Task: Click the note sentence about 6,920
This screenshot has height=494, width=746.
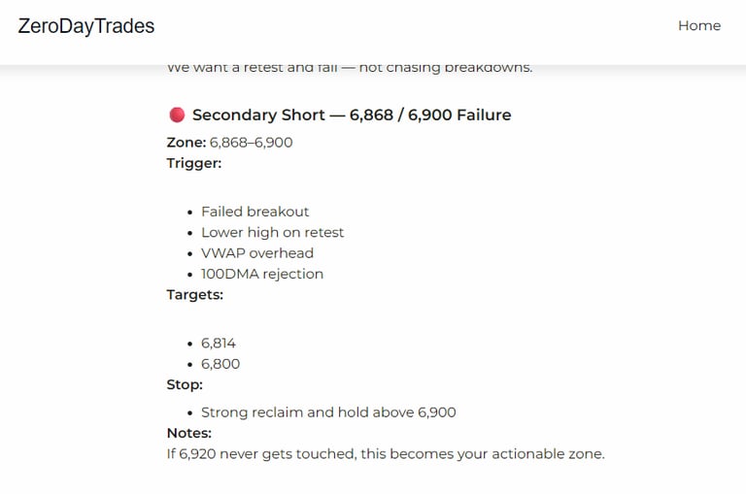Action: point(386,453)
